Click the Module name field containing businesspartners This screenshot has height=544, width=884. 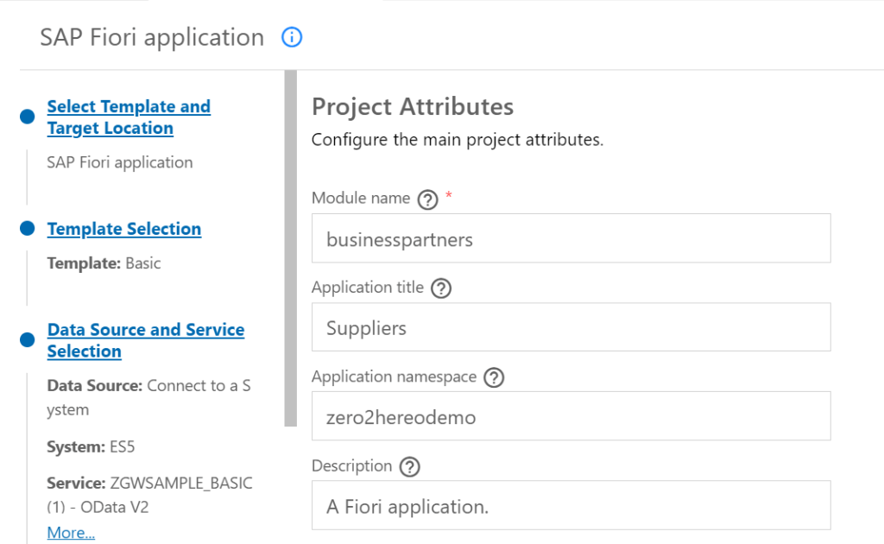pyautogui.click(x=571, y=239)
